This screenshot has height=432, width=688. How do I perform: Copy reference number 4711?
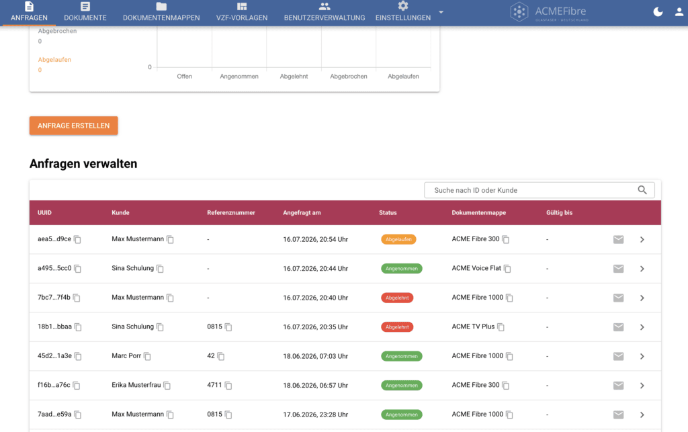(228, 386)
